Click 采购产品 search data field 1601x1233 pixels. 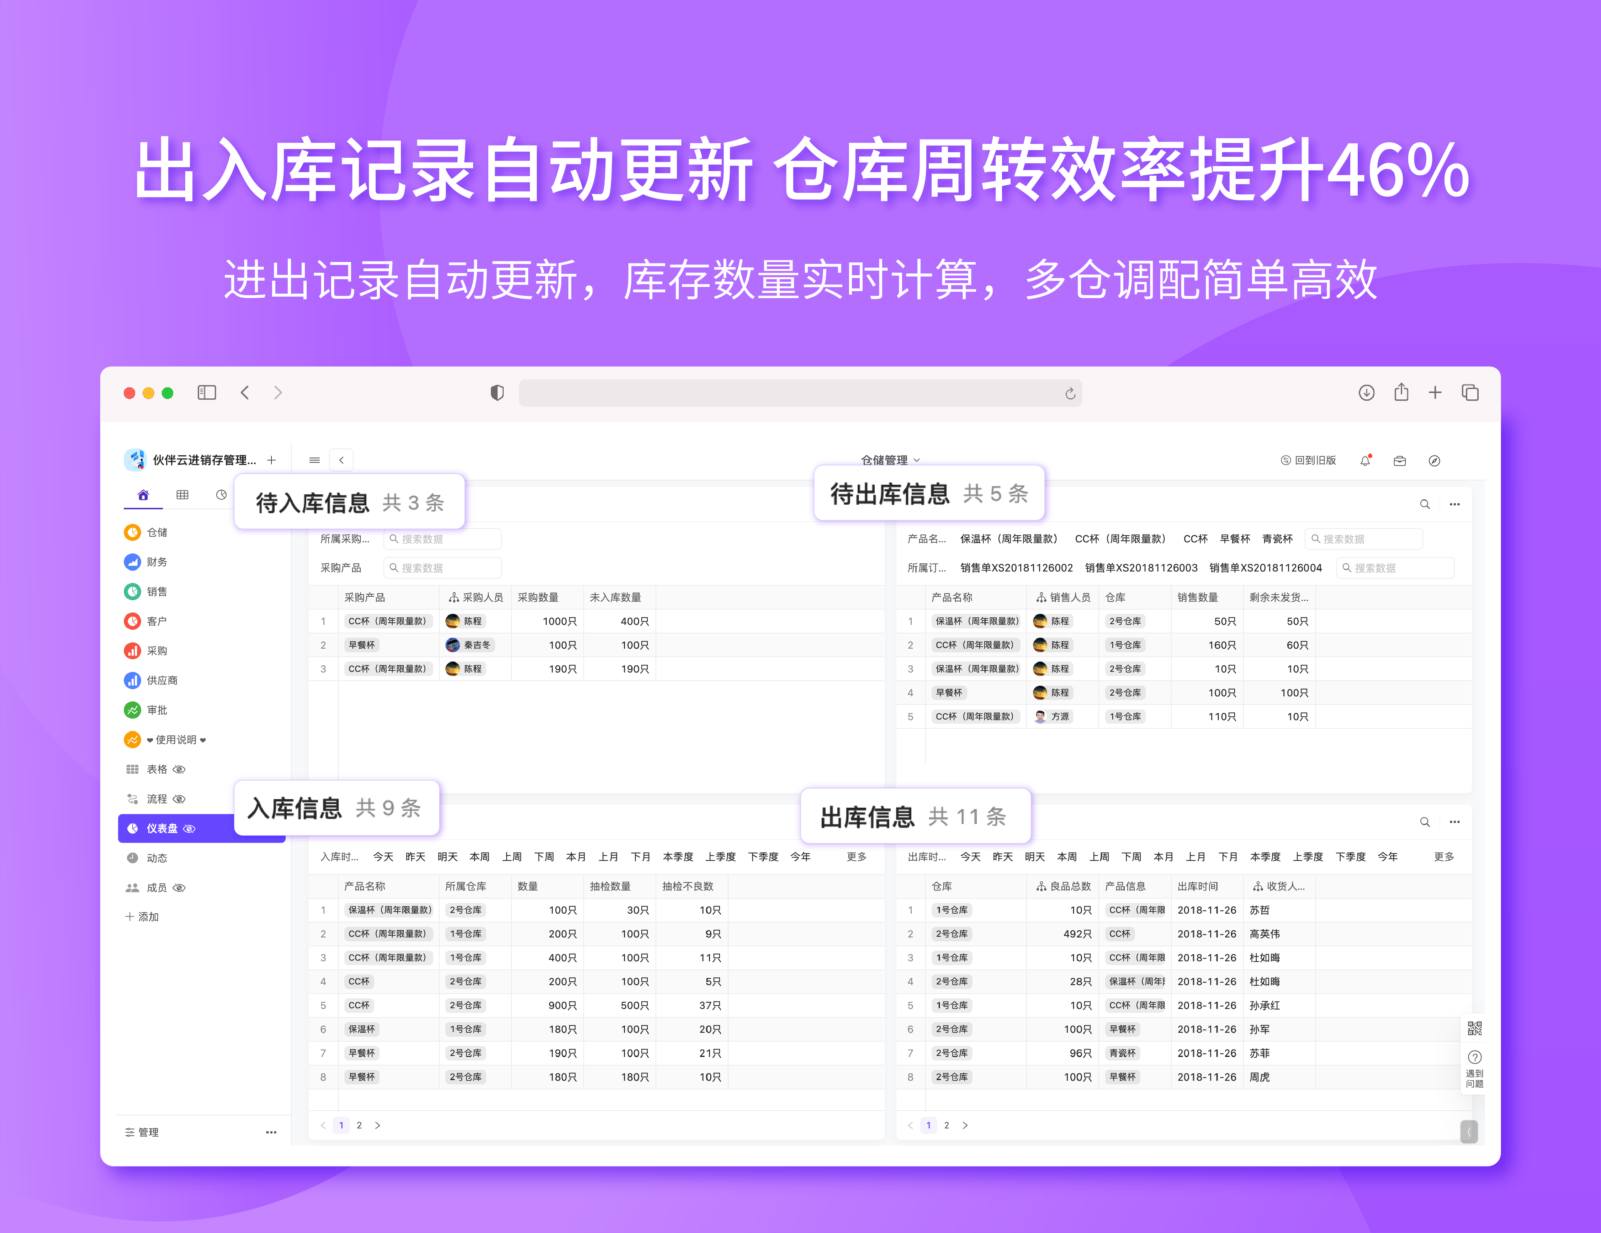443,568
